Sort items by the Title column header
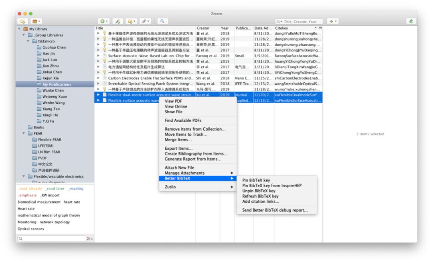 coord(145,28)
